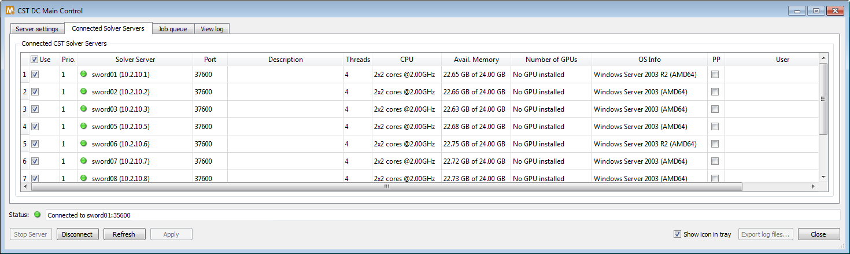850x254 pixels.
Task: Click the vertical scrollbar thumb
Action: 823,98
